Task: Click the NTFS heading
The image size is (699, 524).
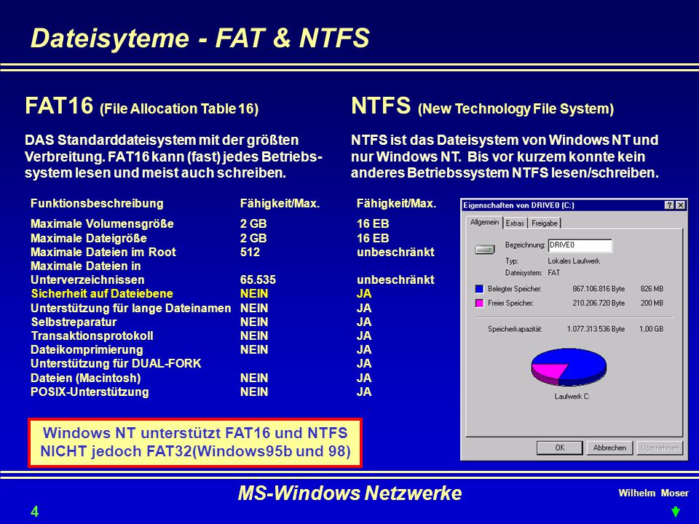Action: point(381,106)
